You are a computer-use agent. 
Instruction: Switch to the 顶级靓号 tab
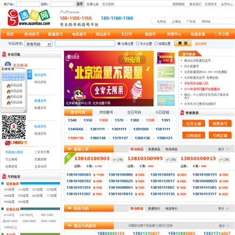click(x=106, y=112)
